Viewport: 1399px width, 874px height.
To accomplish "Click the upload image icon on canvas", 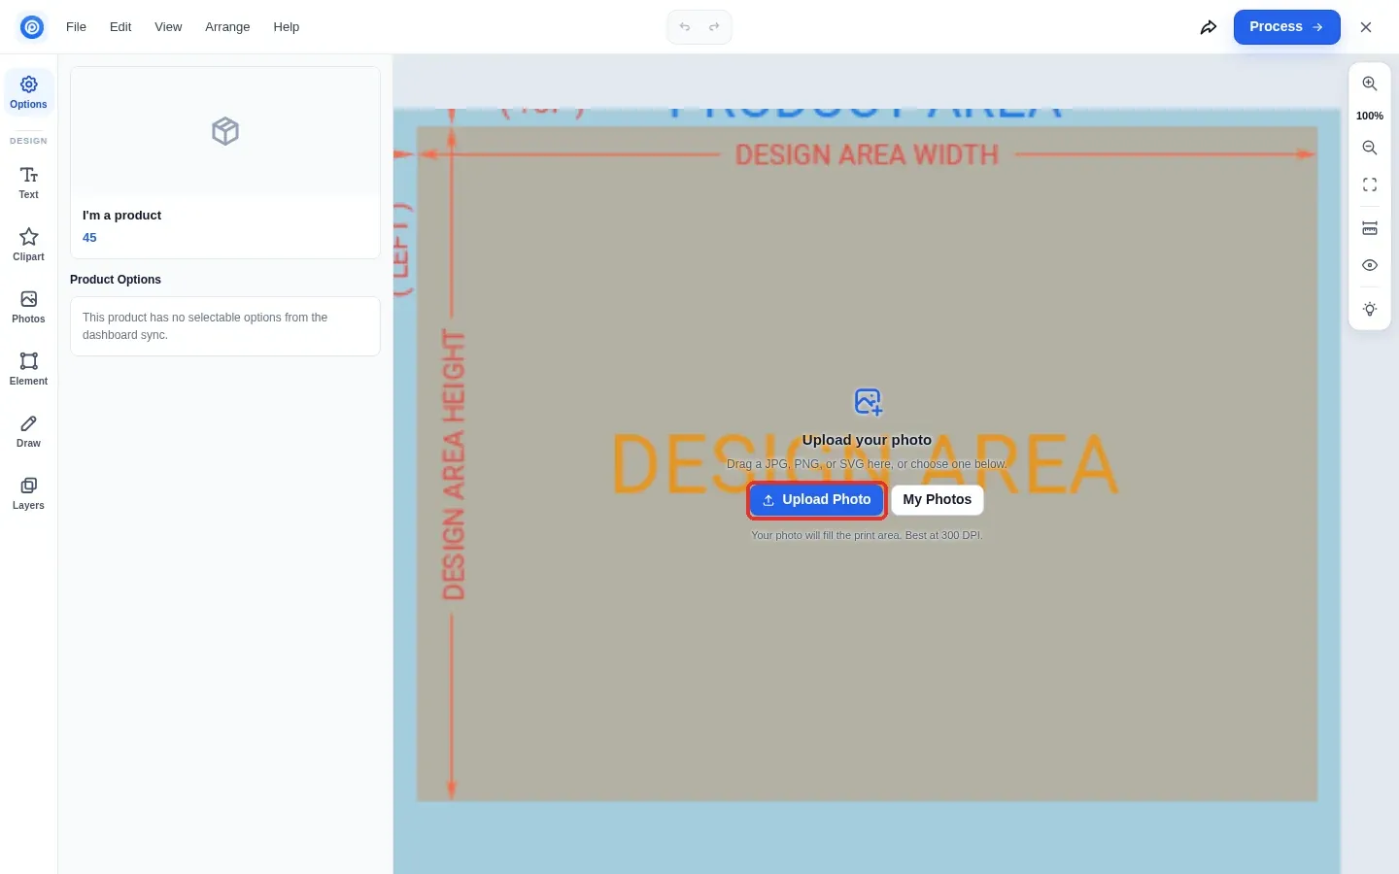I will (868, 401).
